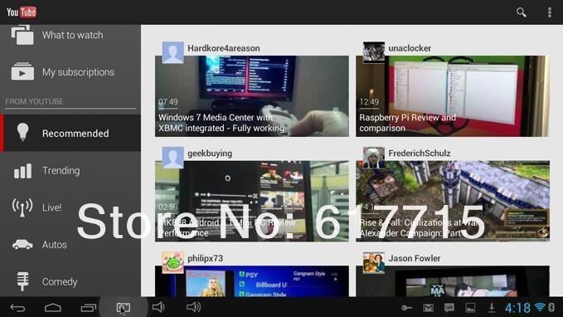Tap the Wi-Fi signal icon
Image resolution: width=563 pixels, height=317 pixels.
click(x=540, y=307)
